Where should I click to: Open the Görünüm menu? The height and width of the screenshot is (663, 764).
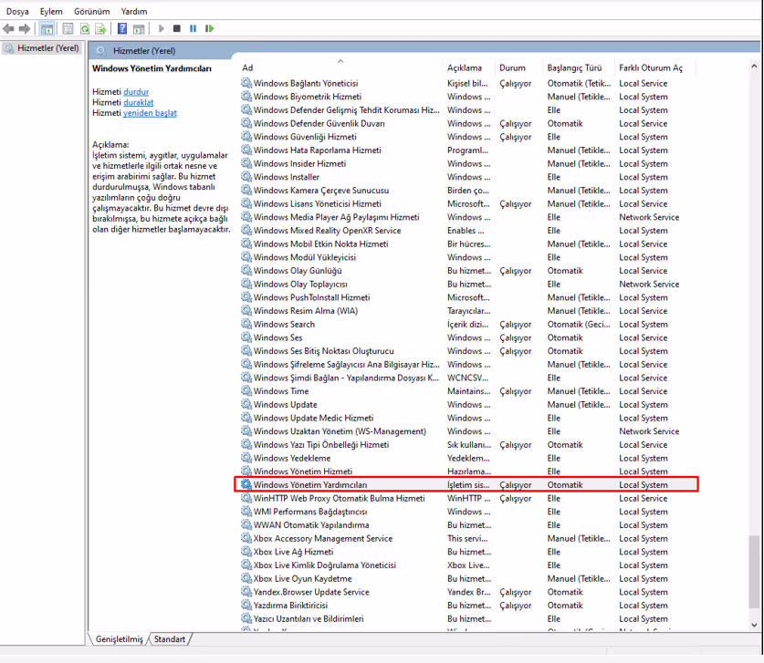coord(91,11)
